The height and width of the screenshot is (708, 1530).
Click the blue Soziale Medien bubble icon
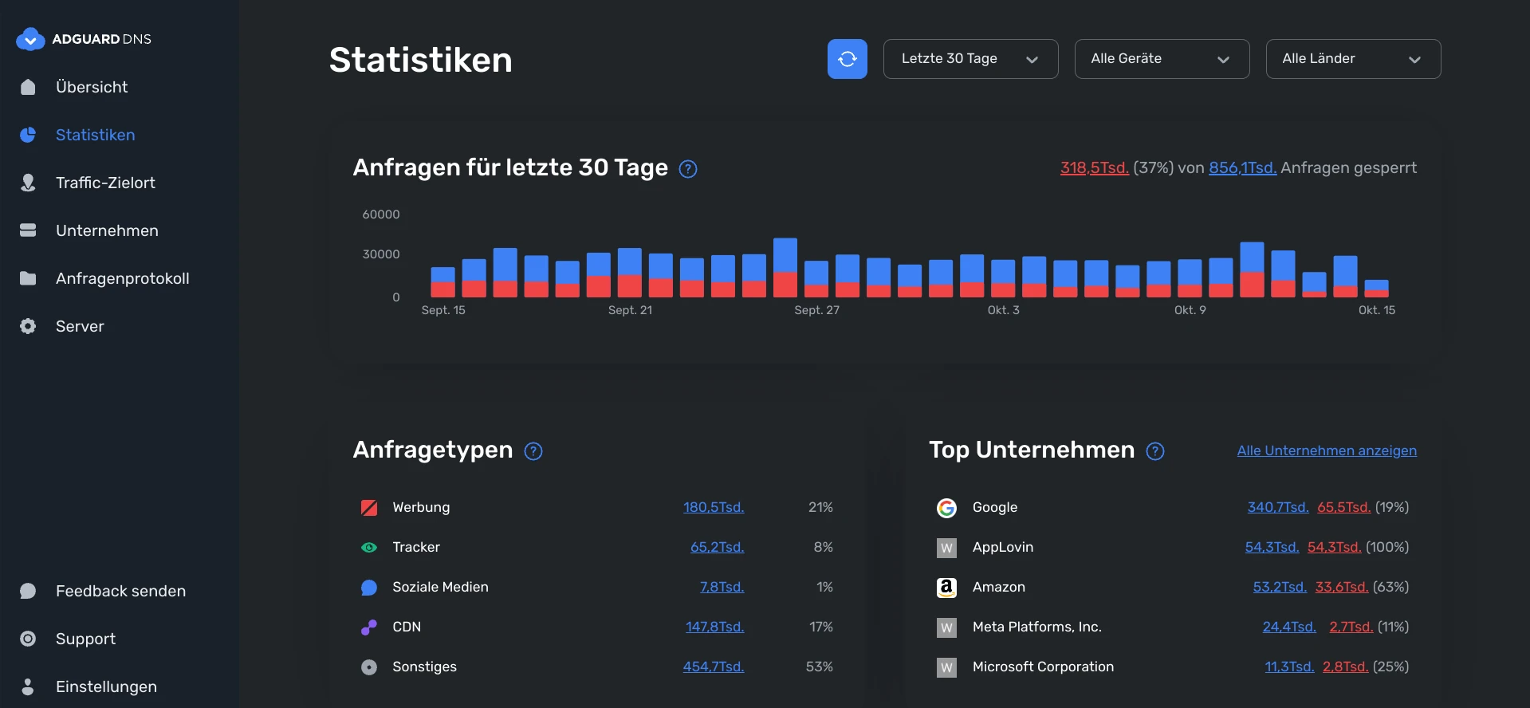point(369,588)
